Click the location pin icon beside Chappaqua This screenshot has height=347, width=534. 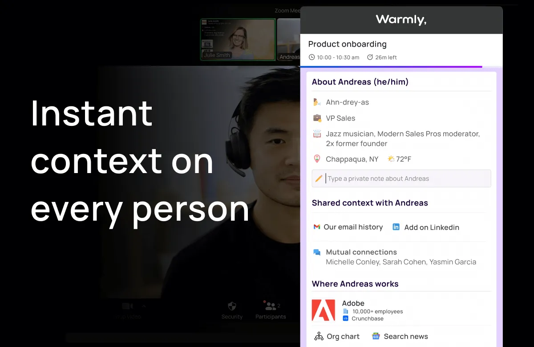coord(317,159)
